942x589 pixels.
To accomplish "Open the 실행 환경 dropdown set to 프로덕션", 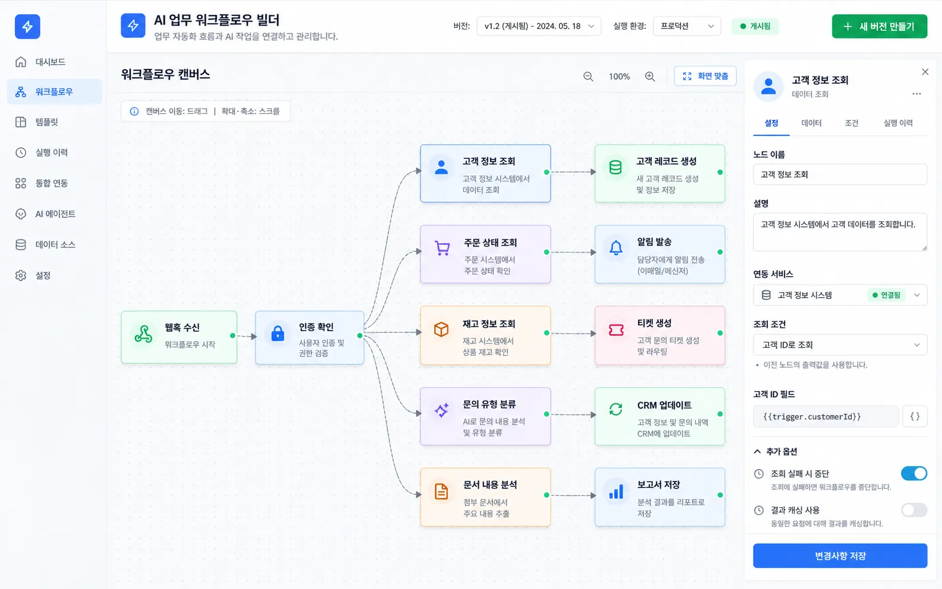I will pos(687,26).
